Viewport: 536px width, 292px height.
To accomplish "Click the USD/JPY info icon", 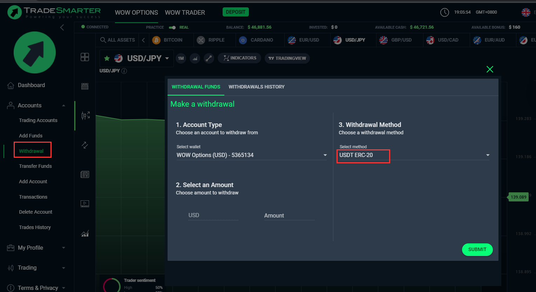I will (x=124, y=71).
